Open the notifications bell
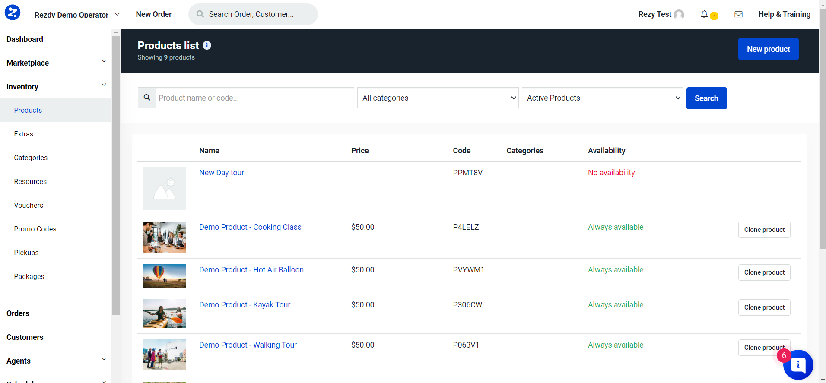The image size is (826, 383). click(x=704, y=14)
